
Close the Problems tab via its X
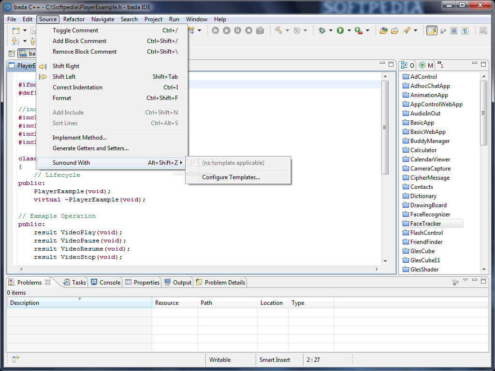(x=48, y=282)
